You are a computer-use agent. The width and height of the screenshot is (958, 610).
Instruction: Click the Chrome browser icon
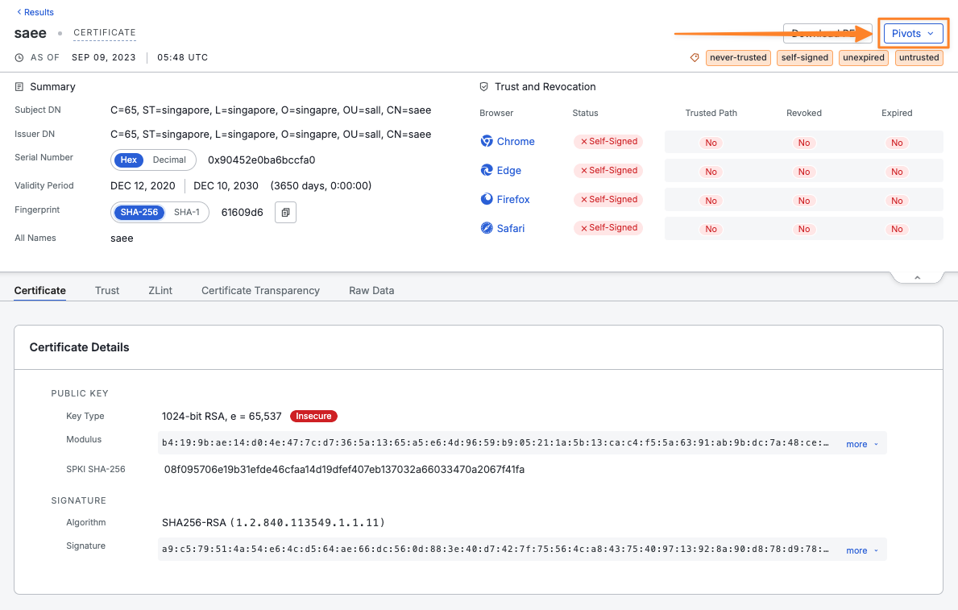487,141
